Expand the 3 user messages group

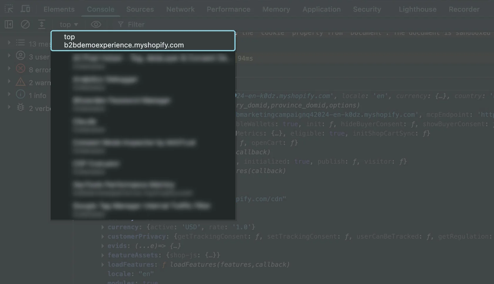[x=9, y=56]
